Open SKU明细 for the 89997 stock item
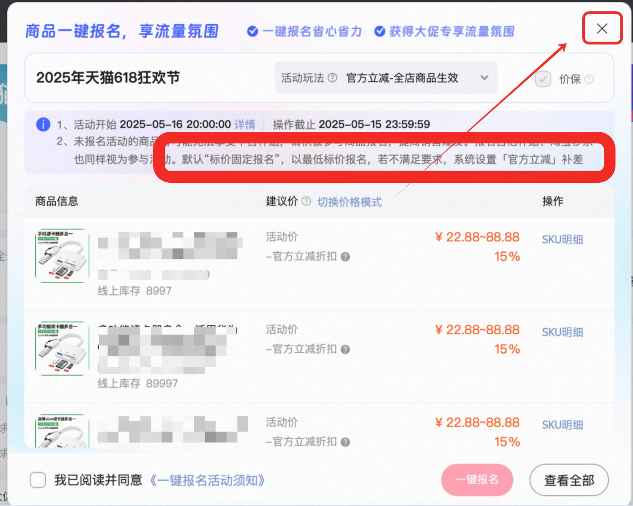This screenshot has width=633, height=506. pos(562,332)
